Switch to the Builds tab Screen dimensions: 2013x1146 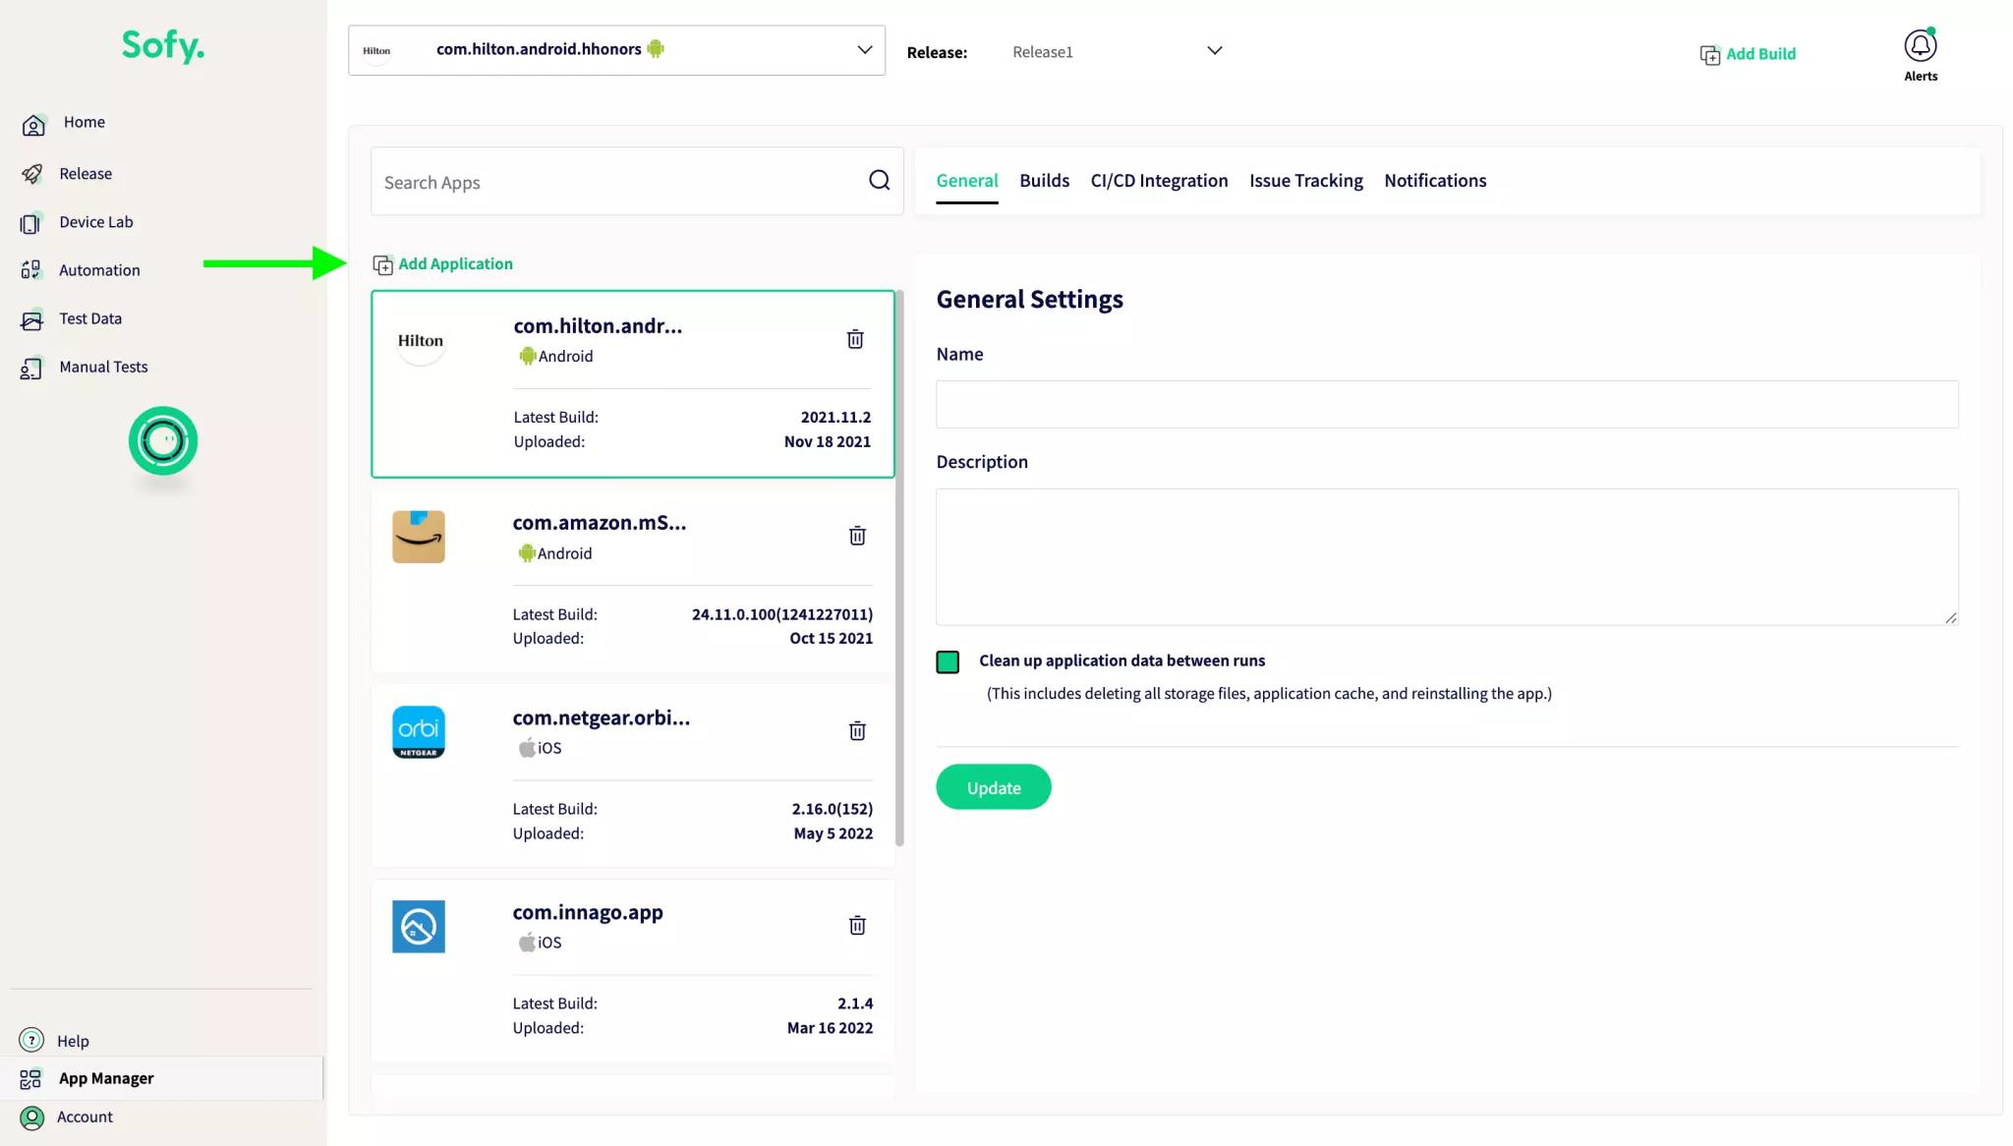coord(1044,181)
